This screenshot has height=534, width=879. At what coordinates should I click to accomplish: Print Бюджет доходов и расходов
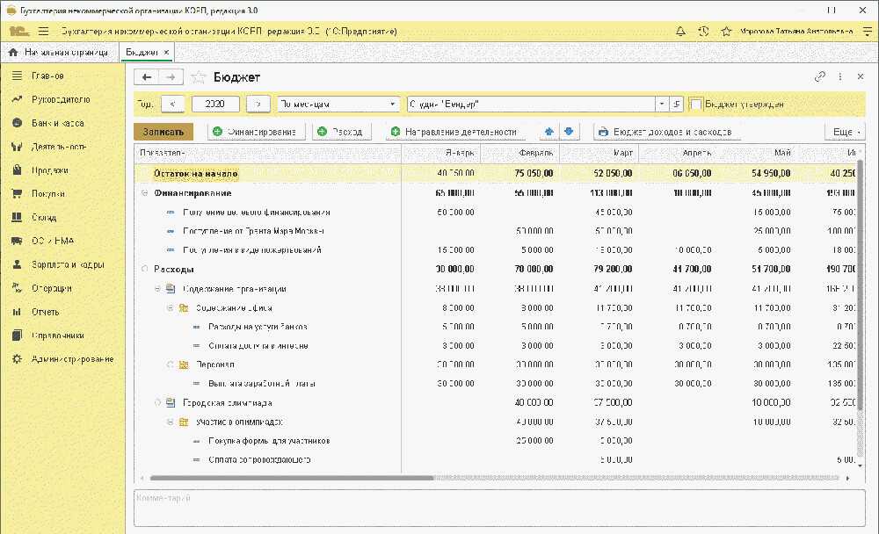click(665, 132)
